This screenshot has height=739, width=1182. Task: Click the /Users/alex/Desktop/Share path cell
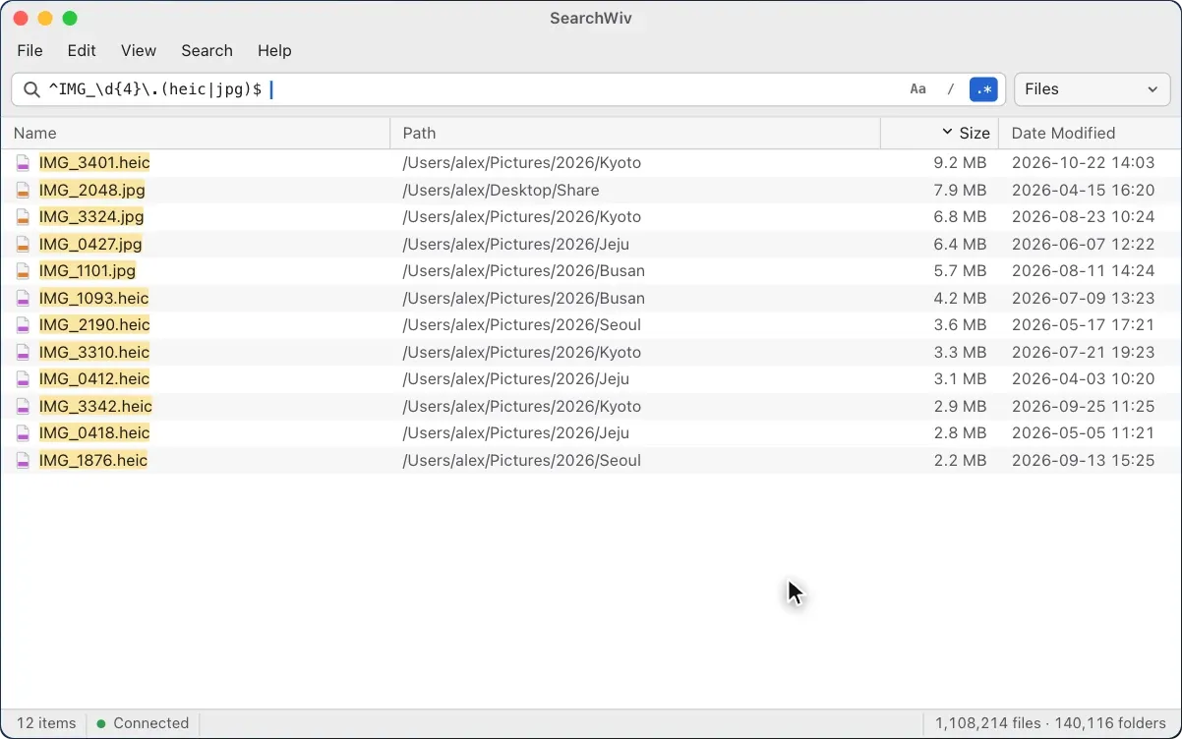click(501, 191)
